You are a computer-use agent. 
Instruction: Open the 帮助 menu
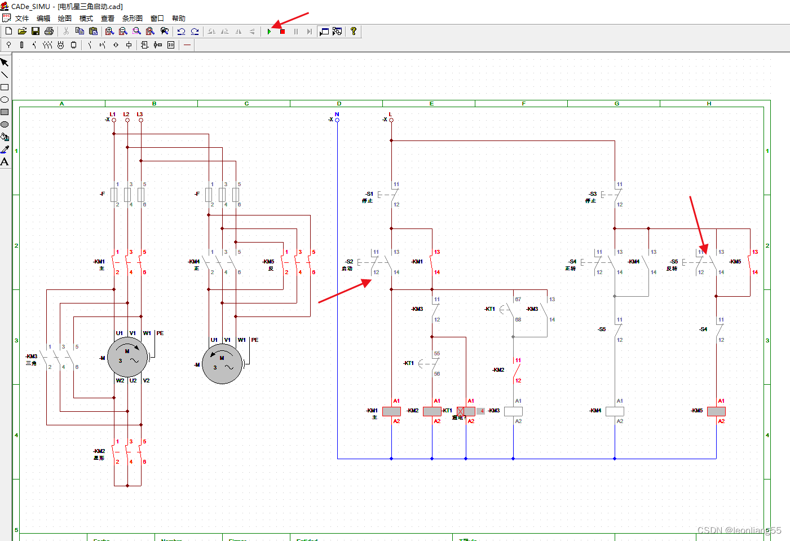[179, 19]
